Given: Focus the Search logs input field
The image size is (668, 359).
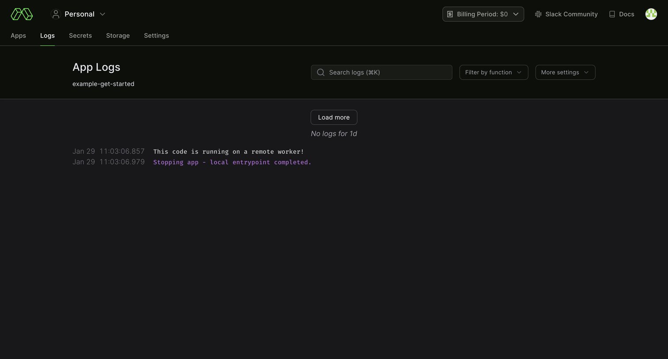Looking at the screenshot, I should [382, 72].
